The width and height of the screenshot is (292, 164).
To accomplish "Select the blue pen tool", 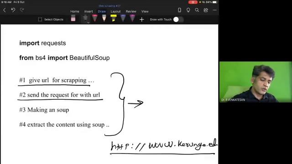I will 123,18.
